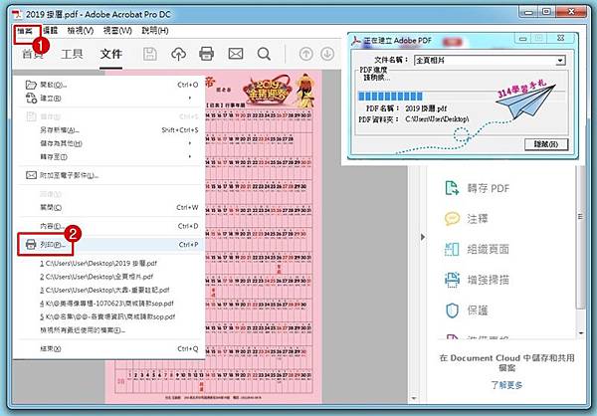Switch to the 工具 tab
This screenshot has height=416, width=597.
[x=72, y=54]
